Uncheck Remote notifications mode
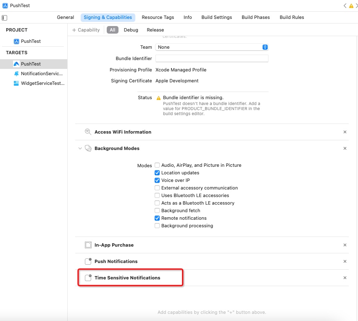The image size is (358, 321). pyautogui.click(x=157, y=218)
